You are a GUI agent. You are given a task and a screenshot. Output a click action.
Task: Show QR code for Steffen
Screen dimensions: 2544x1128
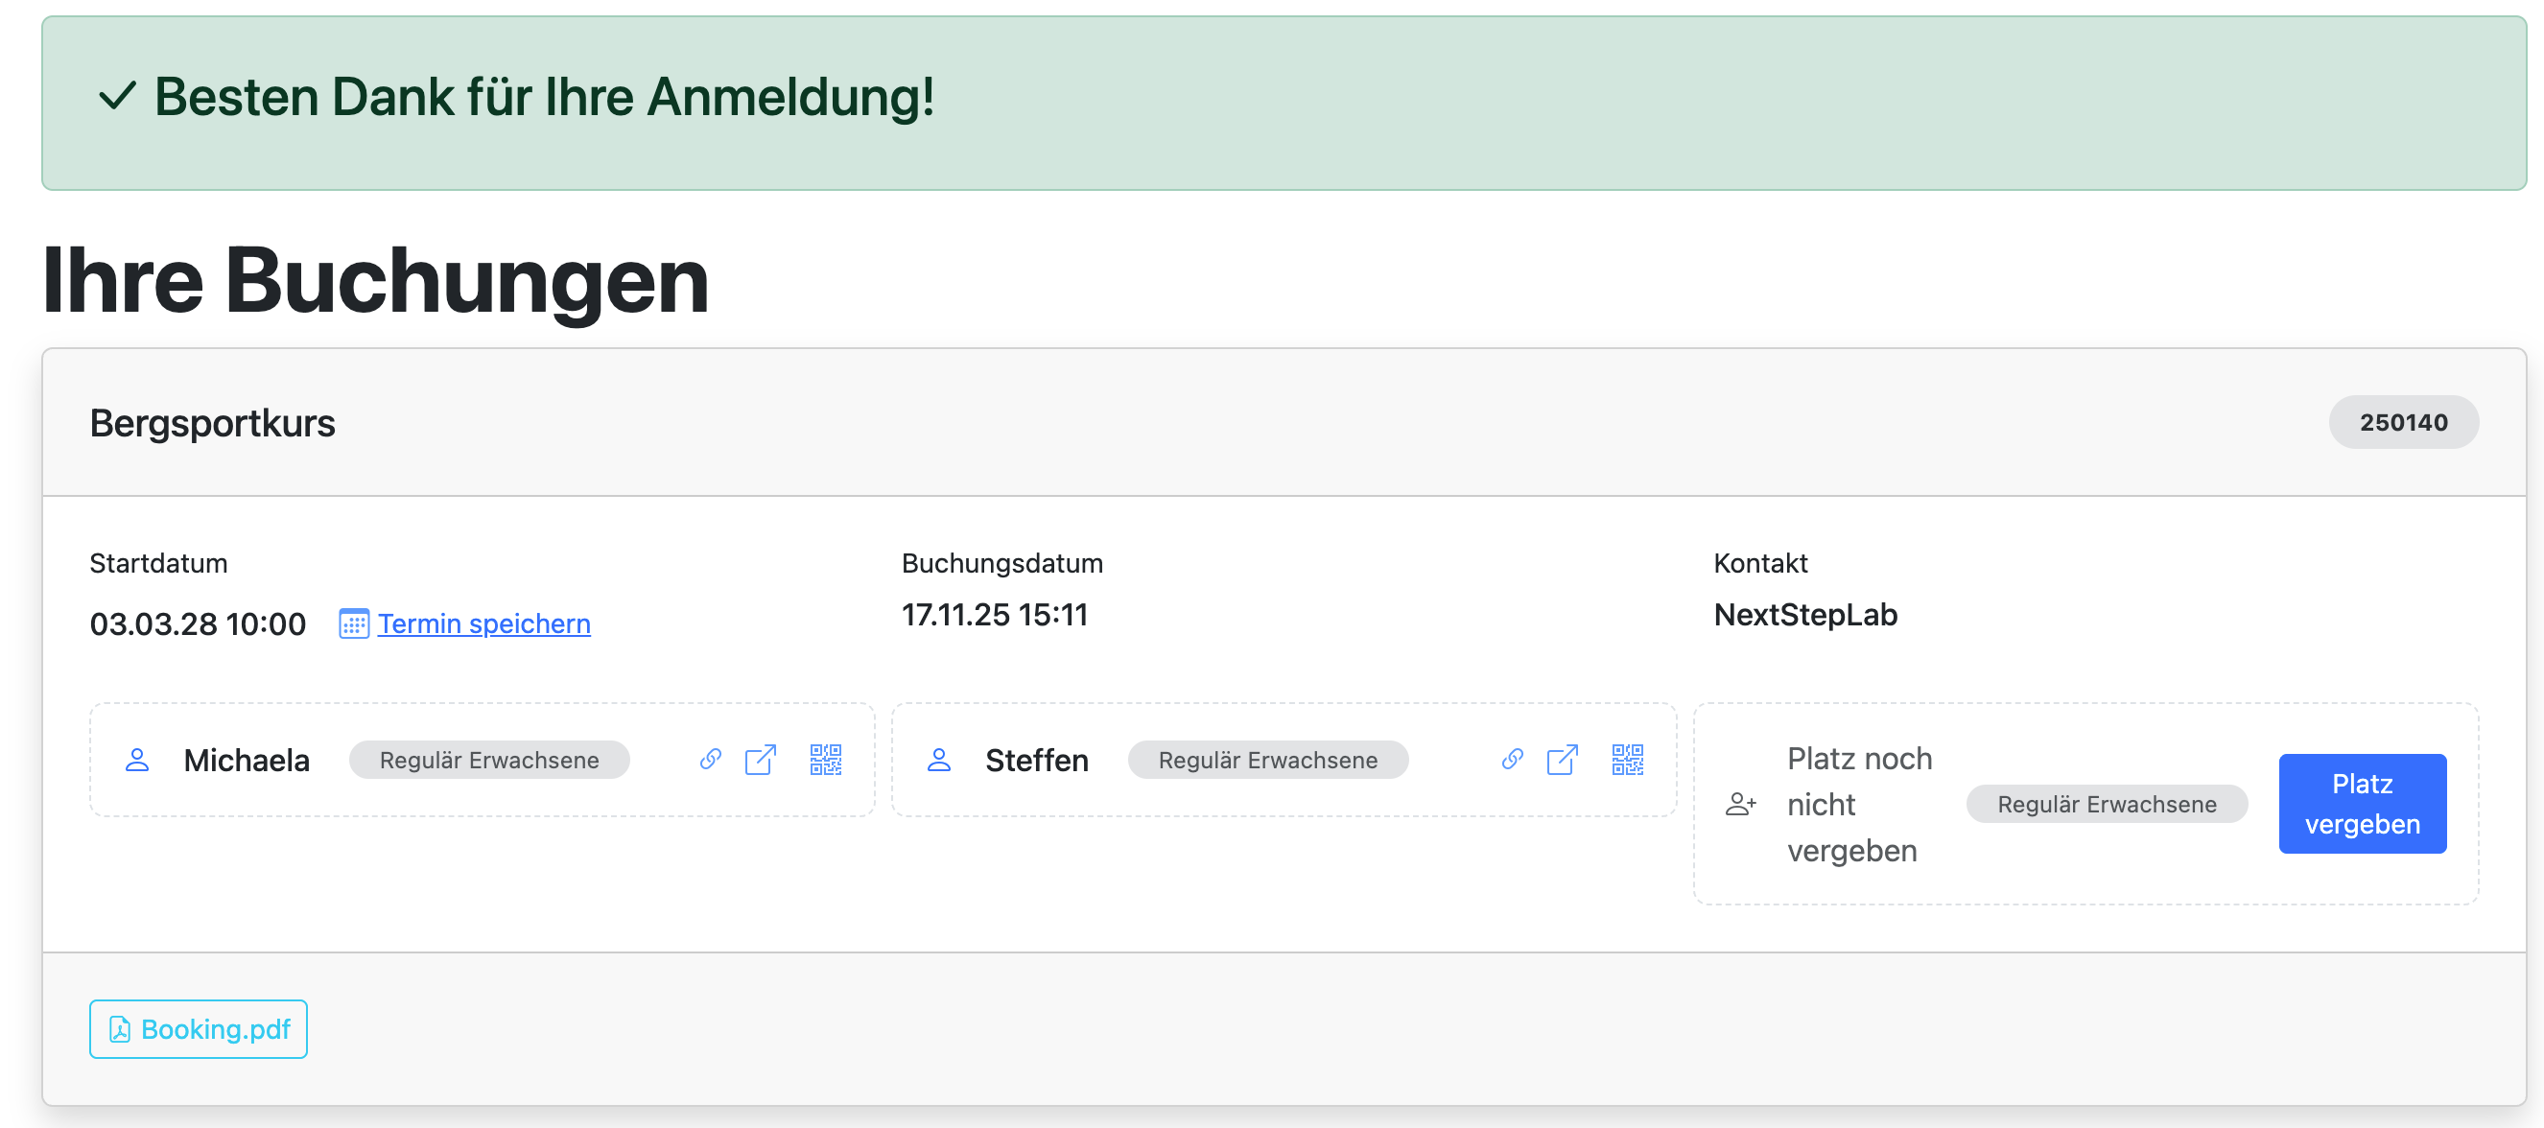pyautogui.click(x=1628, y=759)
